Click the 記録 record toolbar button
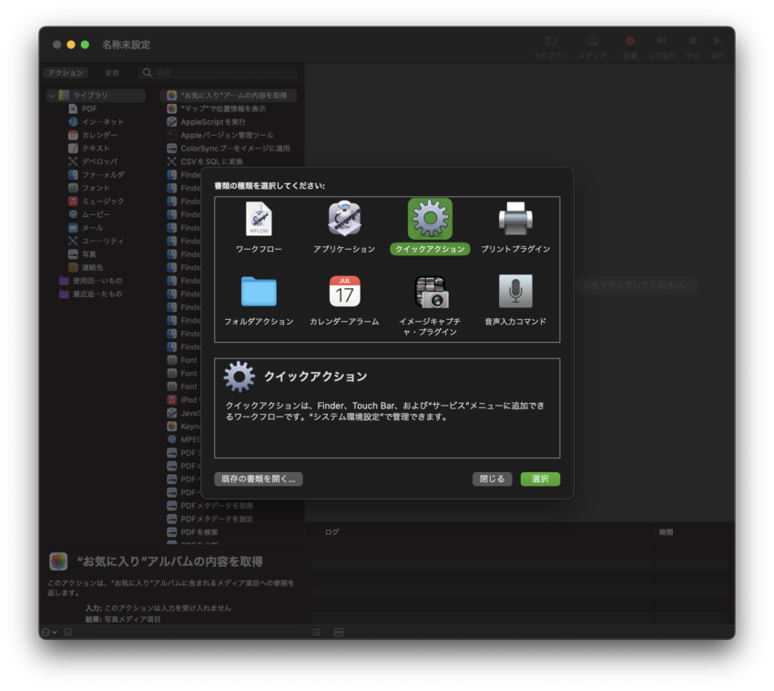Screen dimensions: 774x691 [629, 46]
